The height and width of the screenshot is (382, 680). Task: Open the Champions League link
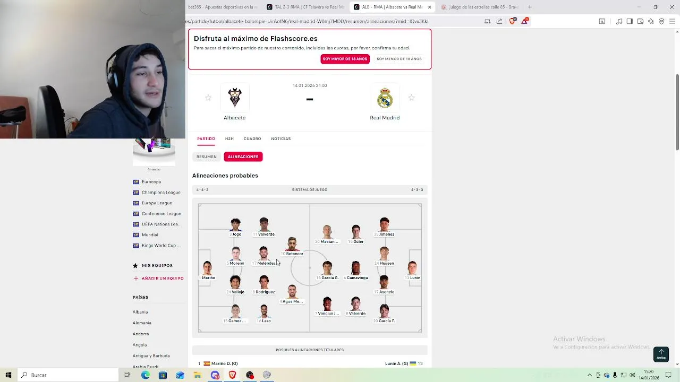click(x=161, y=192)
